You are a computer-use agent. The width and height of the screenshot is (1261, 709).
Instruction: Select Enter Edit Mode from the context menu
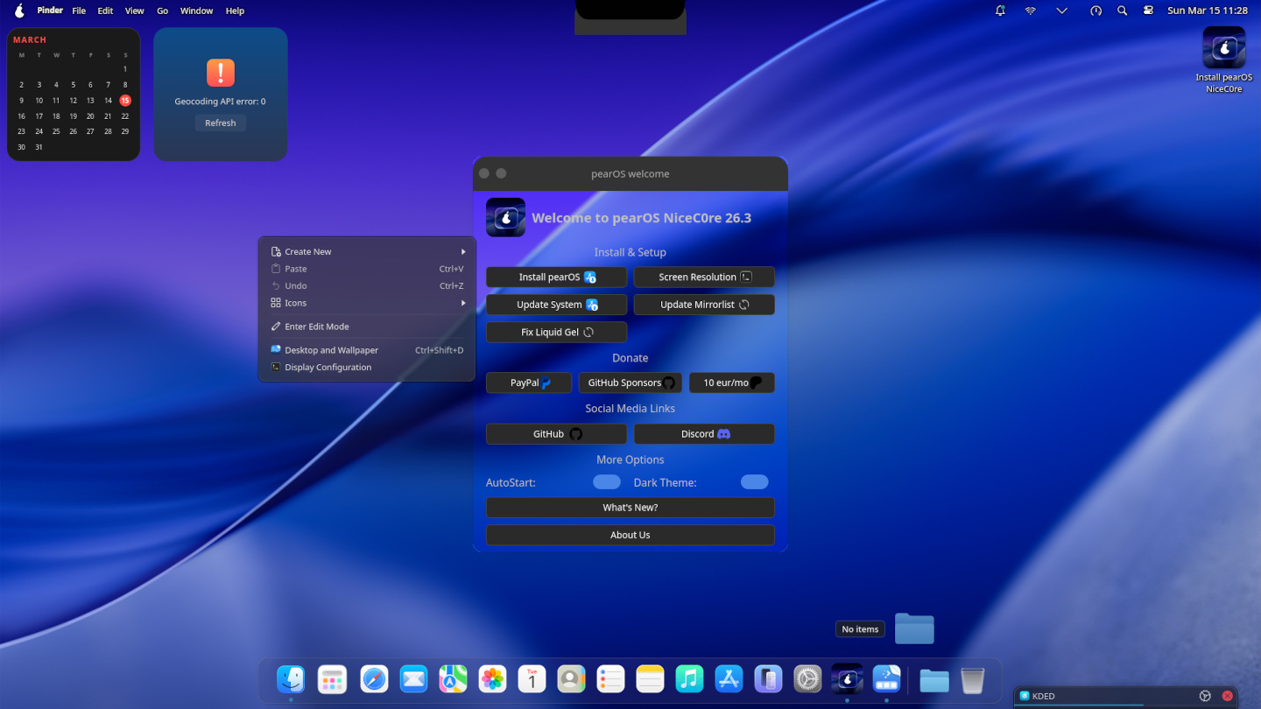[317, 326]
